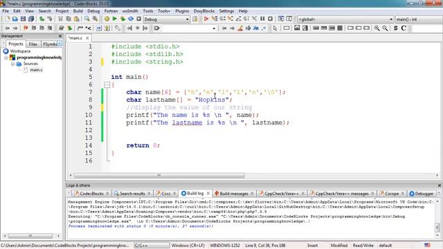Click the Build and run icon
Viewport: 443px width, 249px height.
tap(123, 19)
